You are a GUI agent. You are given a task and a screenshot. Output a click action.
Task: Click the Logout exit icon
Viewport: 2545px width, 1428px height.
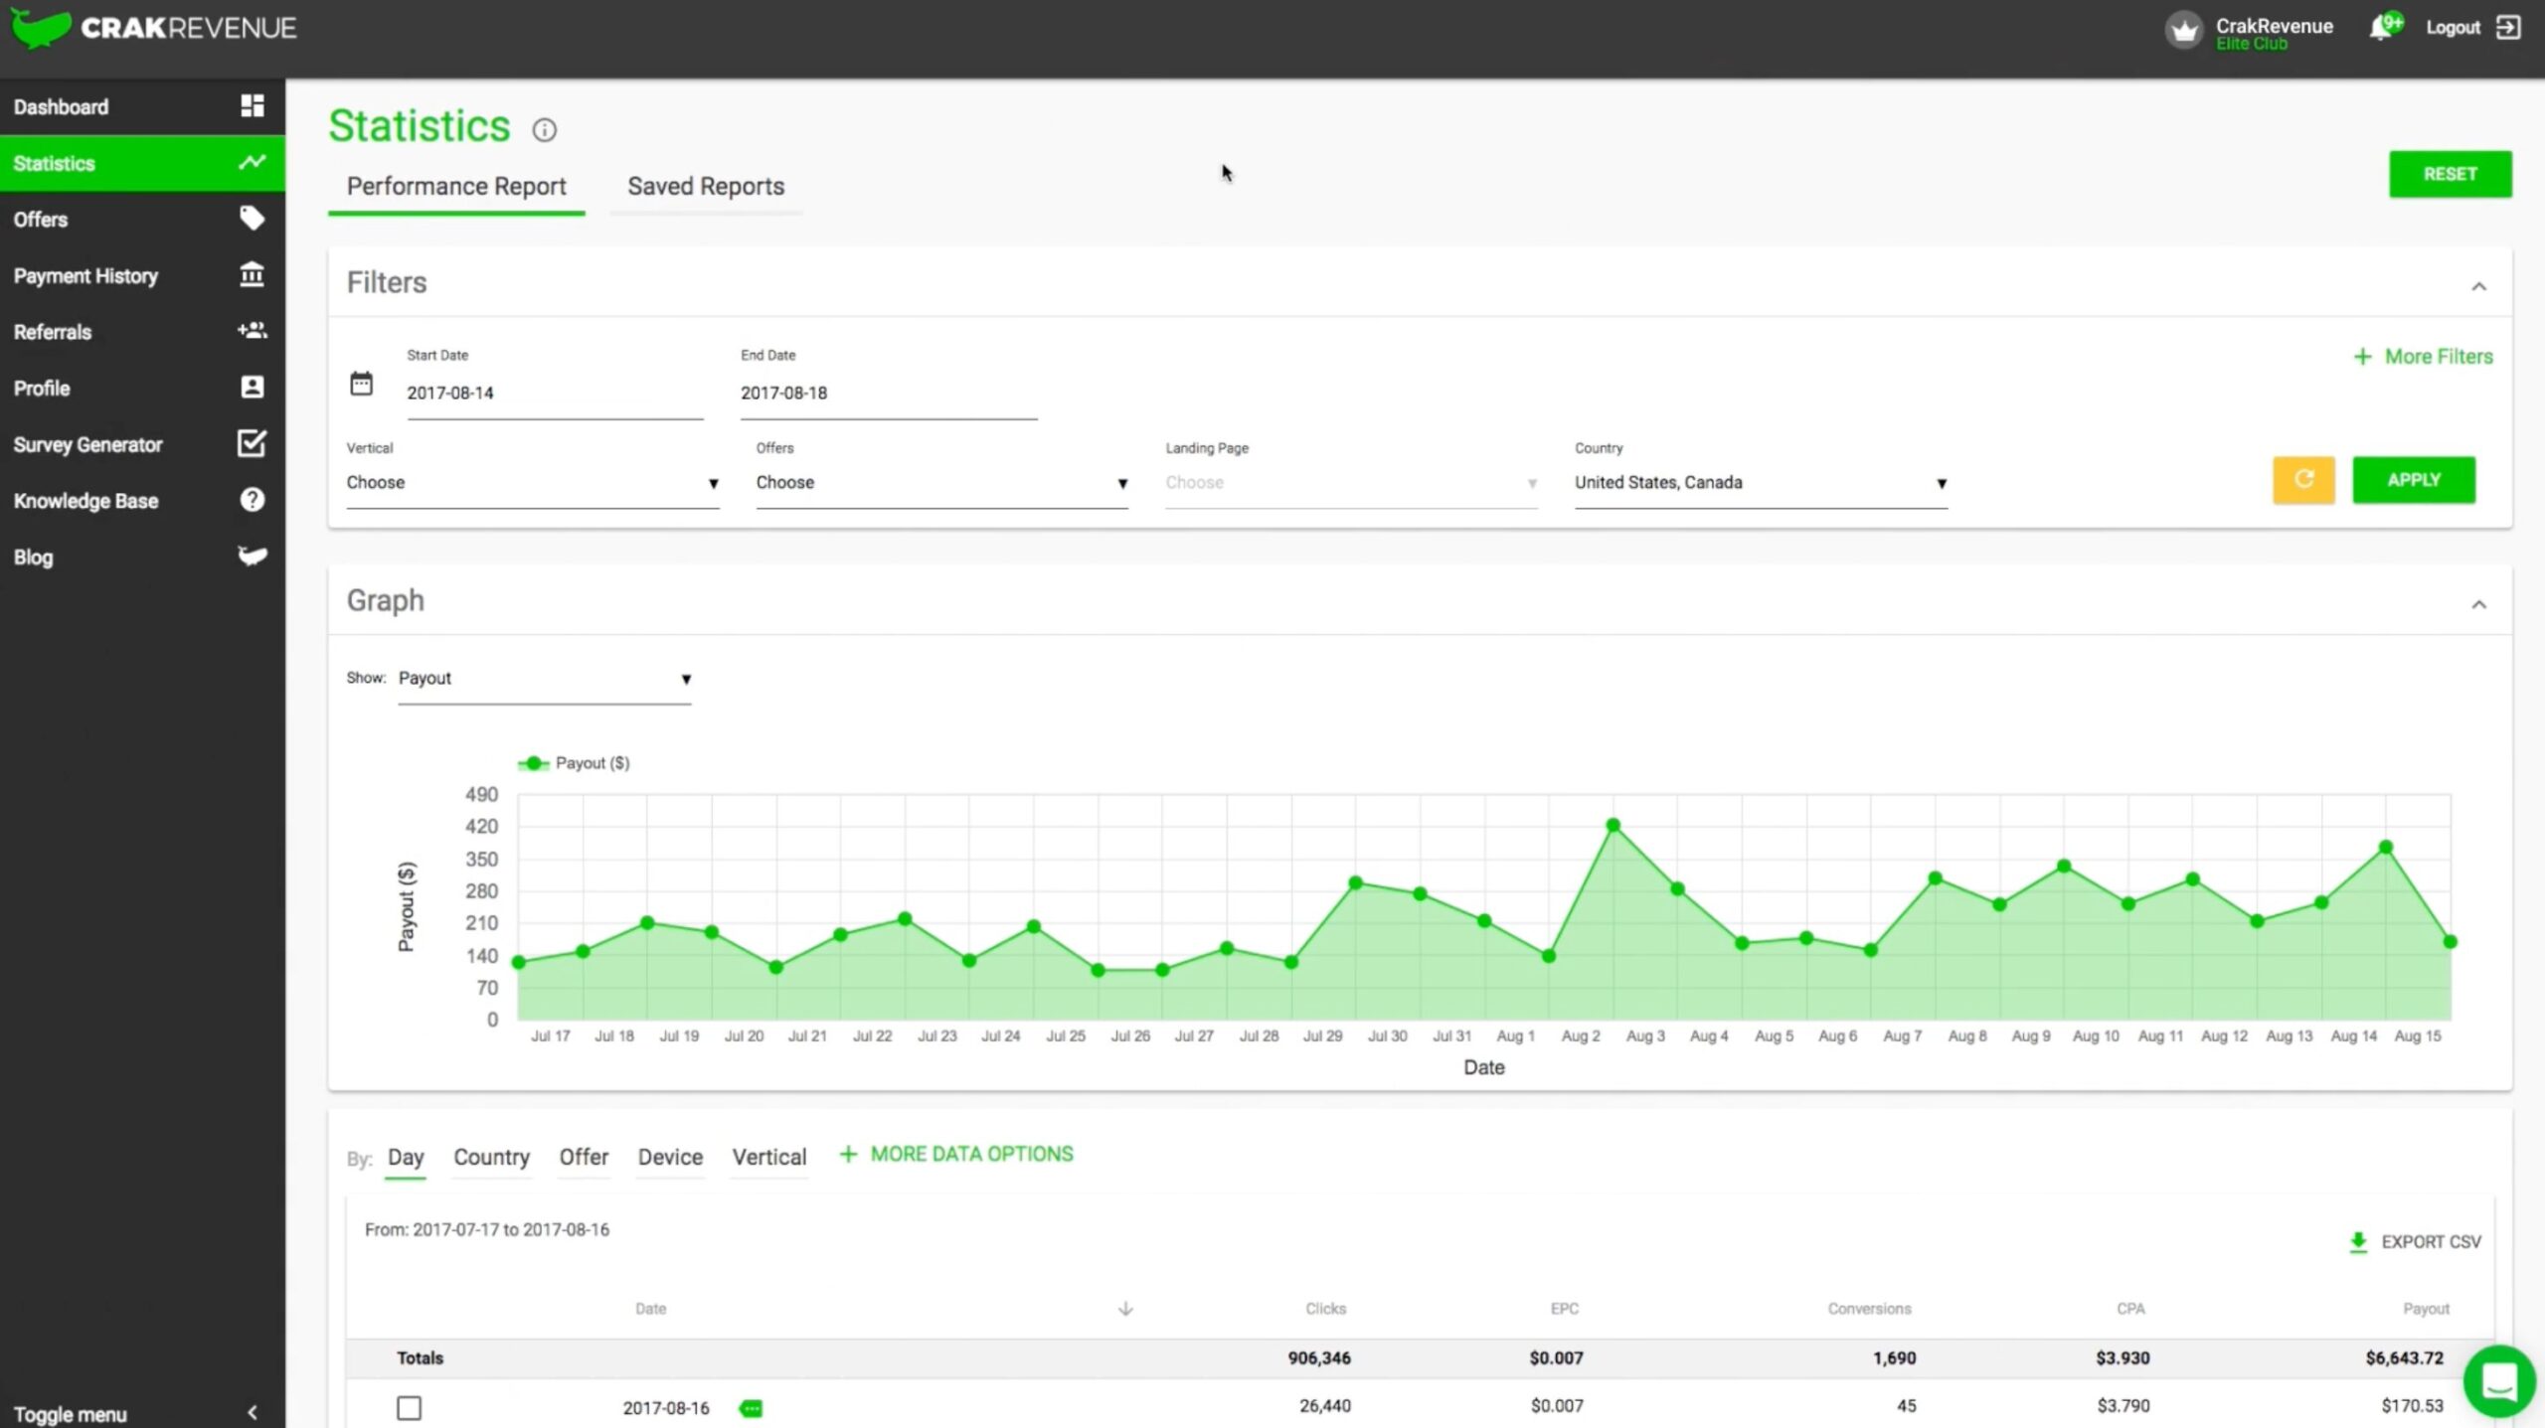click(x=2508, y=28)
